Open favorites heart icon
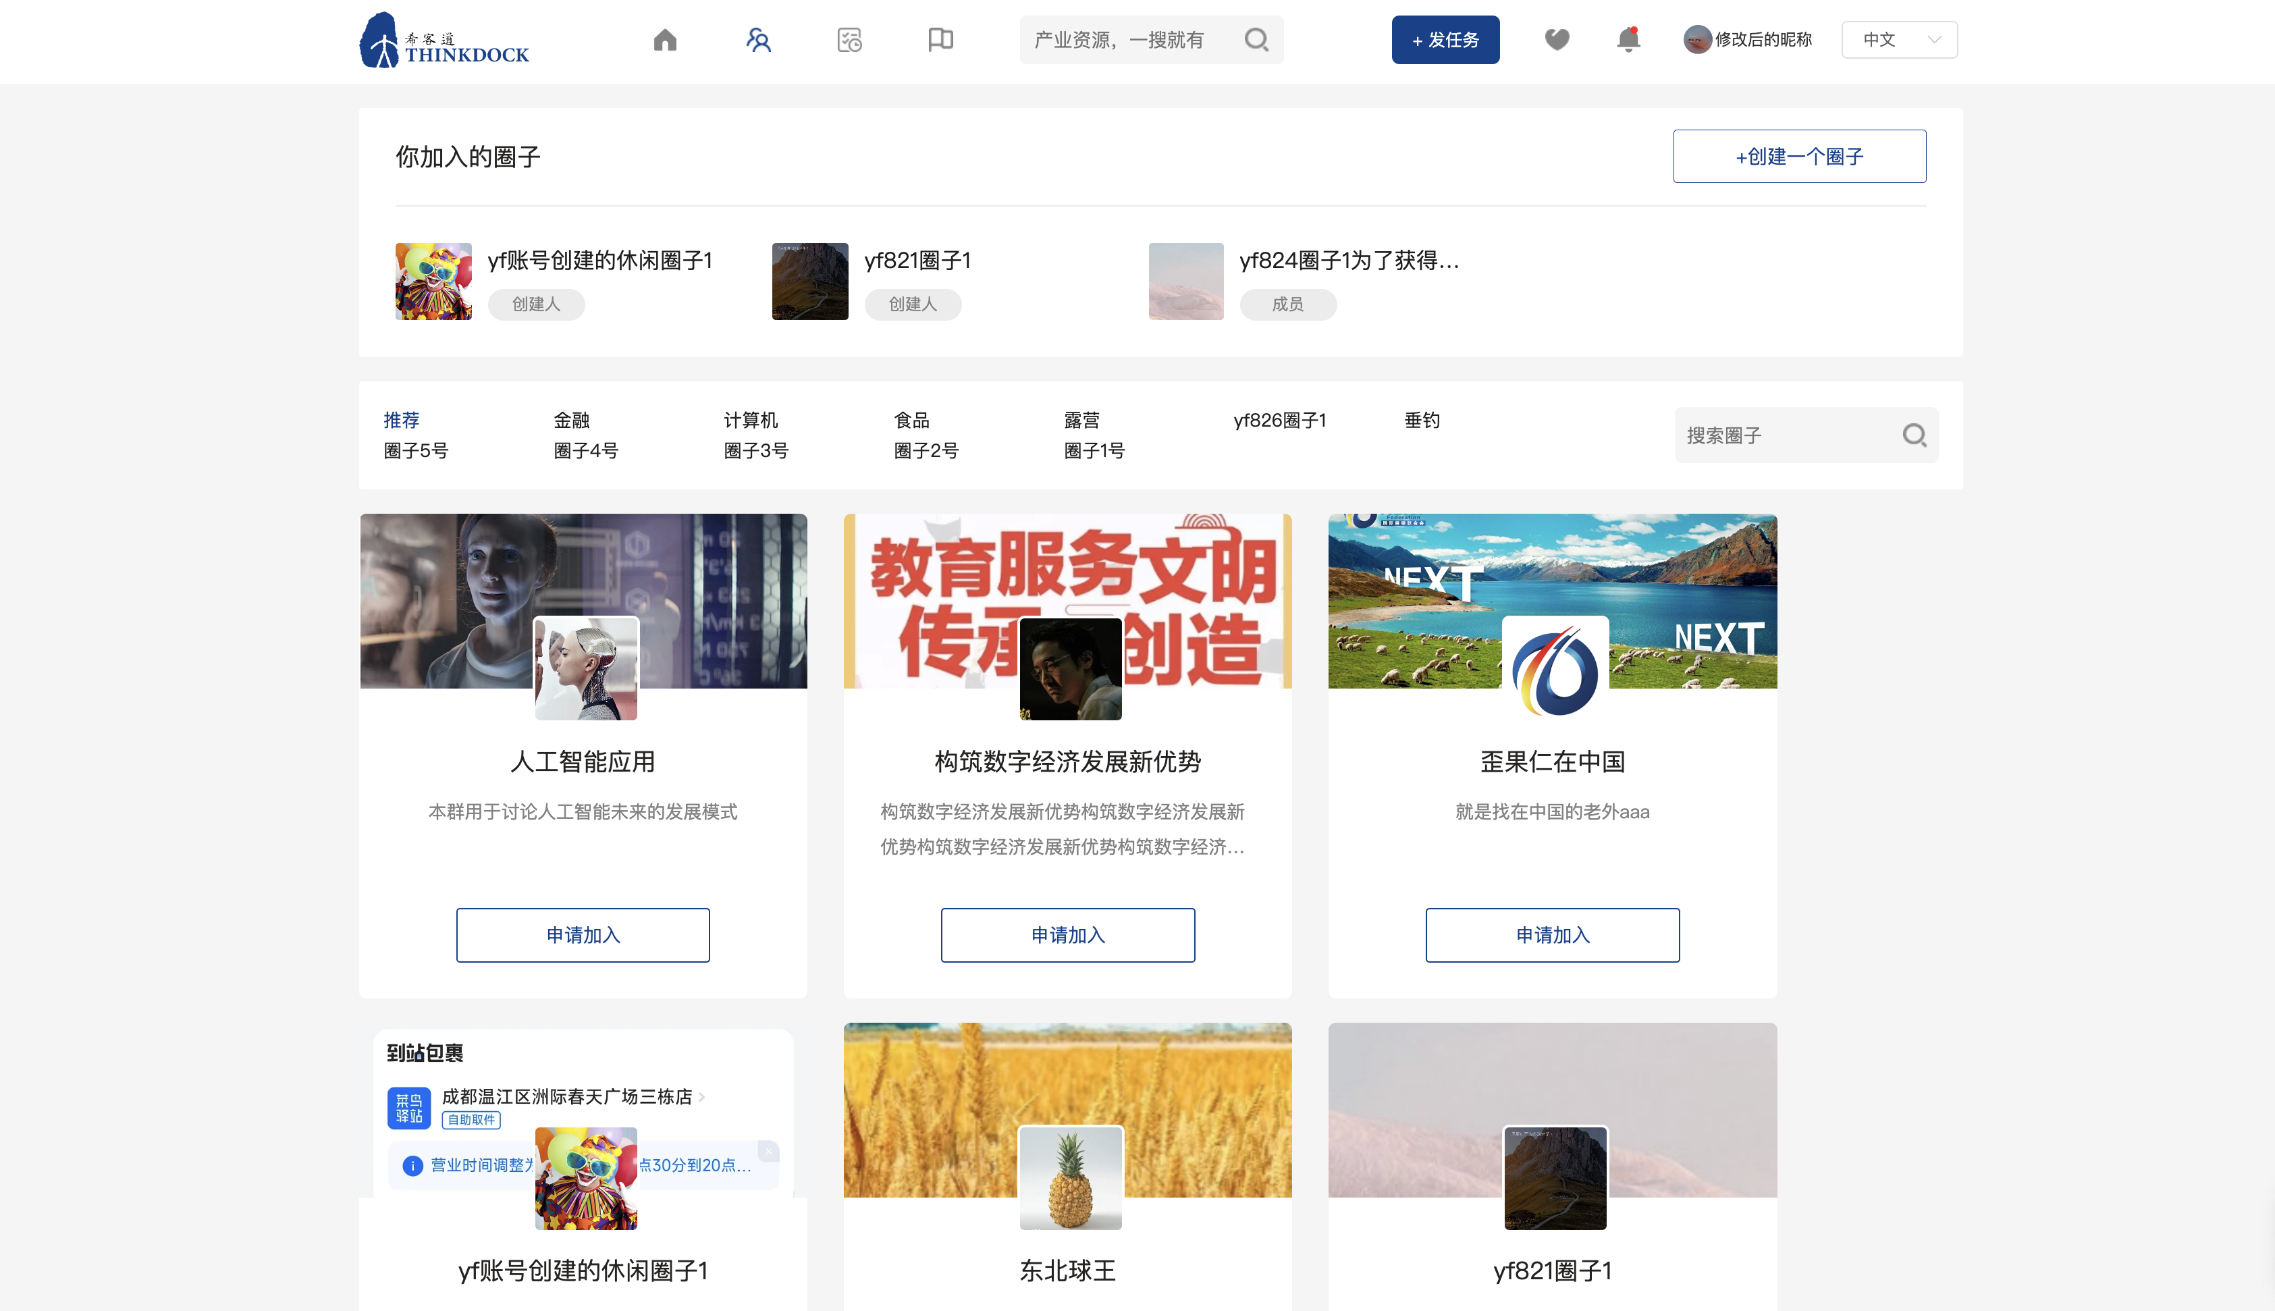Viewport: 2275px width, 1311px height. (x=1557, y=40)
